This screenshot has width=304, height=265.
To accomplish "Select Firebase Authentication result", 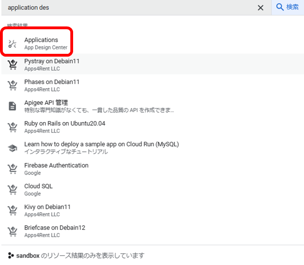I will click(x=153, y=168).
